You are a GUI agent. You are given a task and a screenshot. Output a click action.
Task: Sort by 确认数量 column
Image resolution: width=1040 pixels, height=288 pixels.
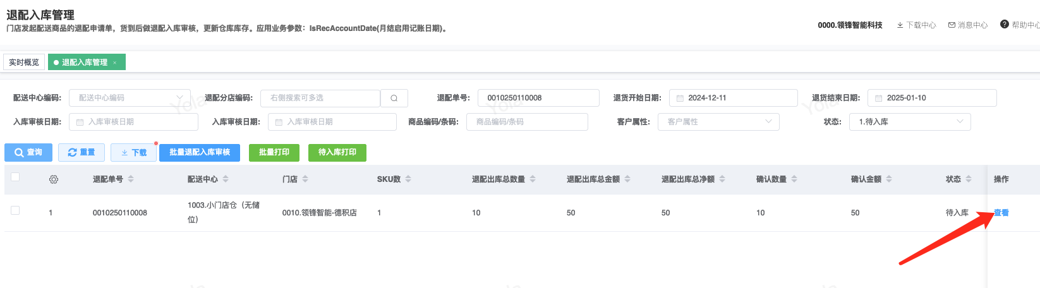pyautogui.click(x=794, y=179)
